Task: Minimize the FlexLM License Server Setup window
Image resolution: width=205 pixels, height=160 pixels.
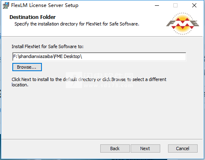Action: click(x=157, y=5)
